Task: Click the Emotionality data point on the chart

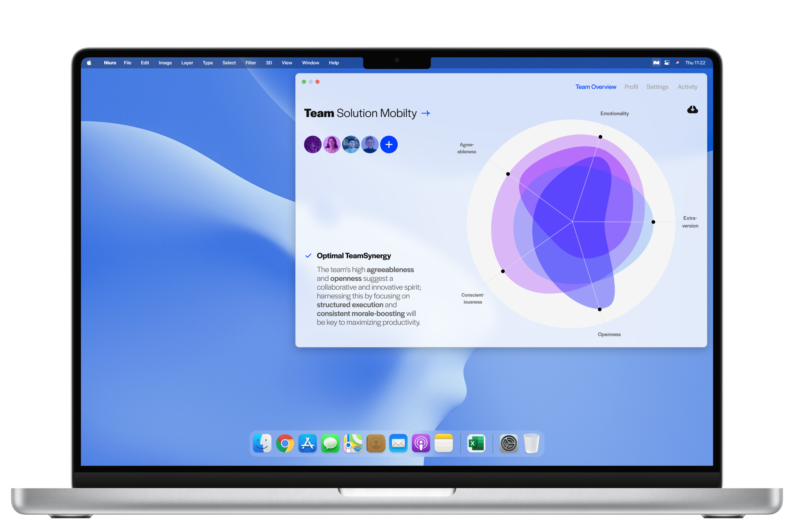Action: 600,137
